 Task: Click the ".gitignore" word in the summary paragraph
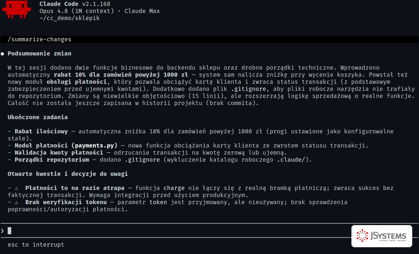(248, 89)
